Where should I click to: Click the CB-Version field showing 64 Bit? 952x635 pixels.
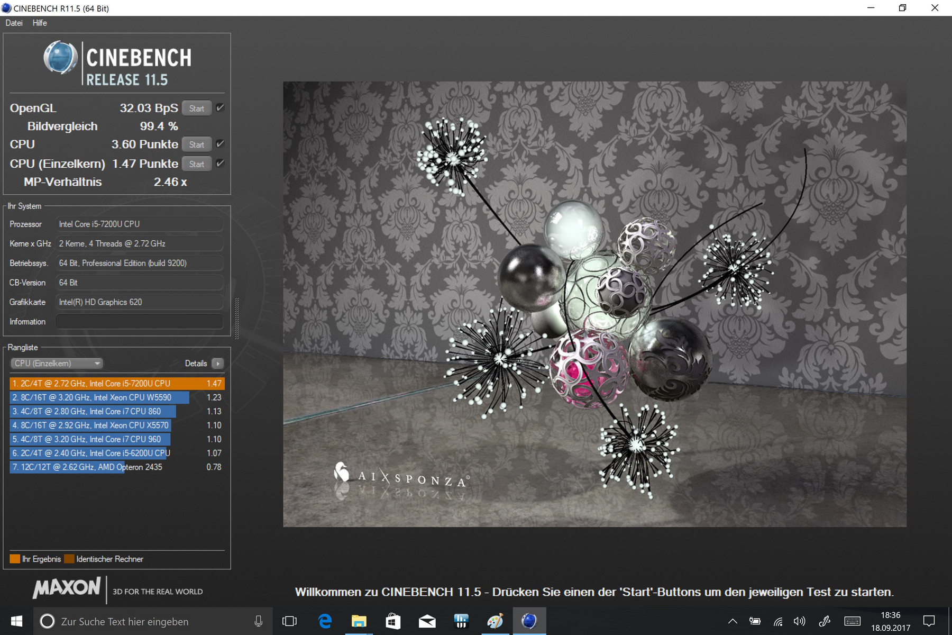(x=139, y=283)
